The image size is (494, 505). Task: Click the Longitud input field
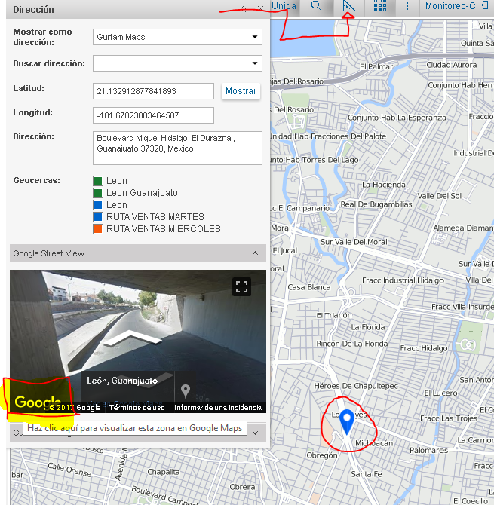[x=154, y=115]
